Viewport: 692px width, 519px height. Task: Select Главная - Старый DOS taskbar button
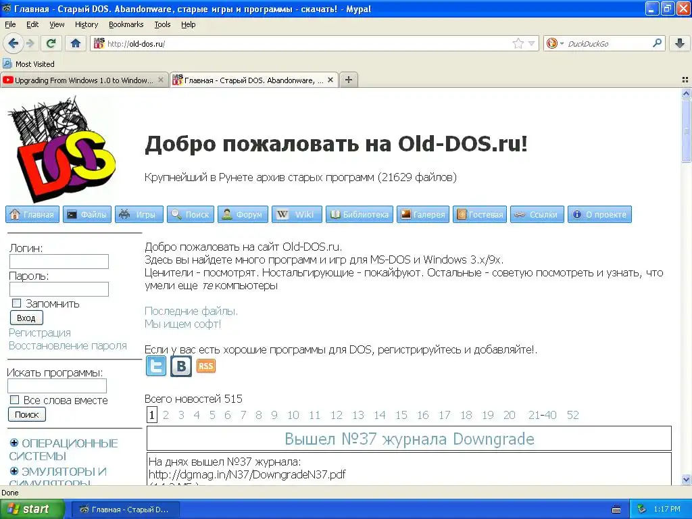pyautogui.click(x=125, y=510)
